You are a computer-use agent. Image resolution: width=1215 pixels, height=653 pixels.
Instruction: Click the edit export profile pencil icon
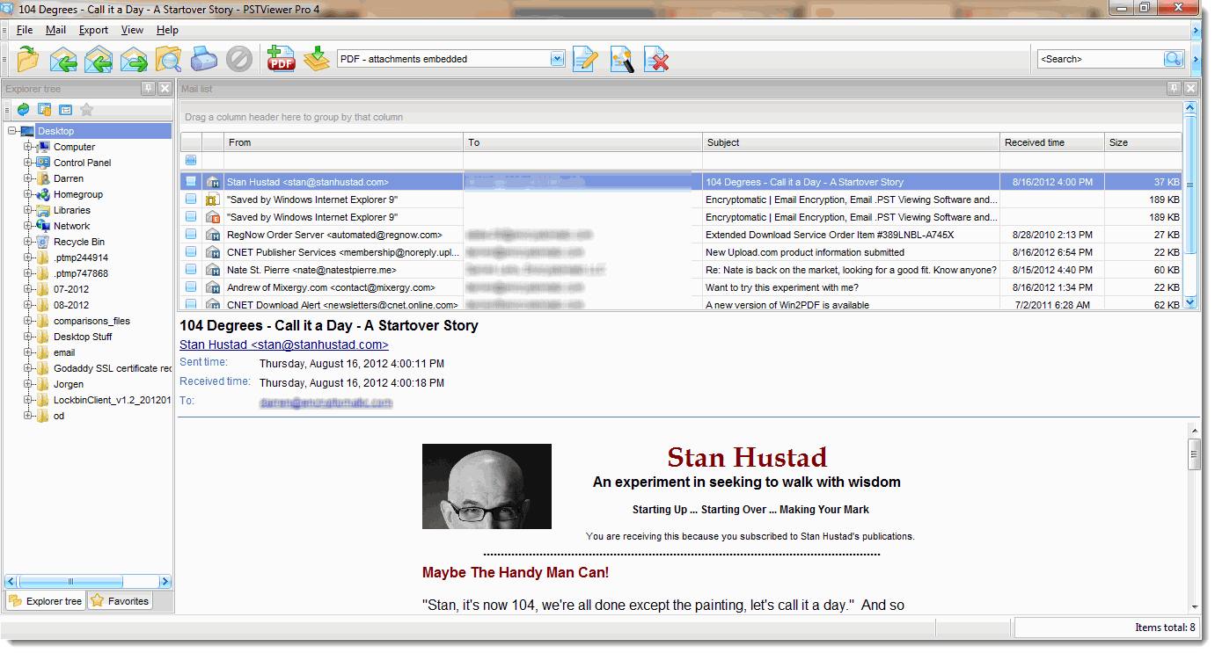click(585, 59)
